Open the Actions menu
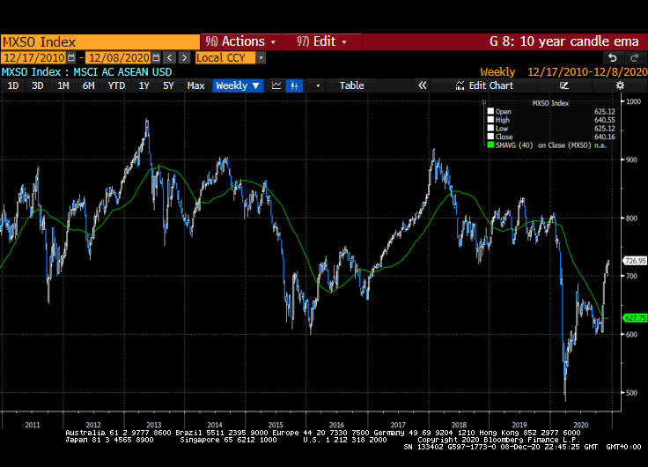648x467 pixels. tap(240, 41)
